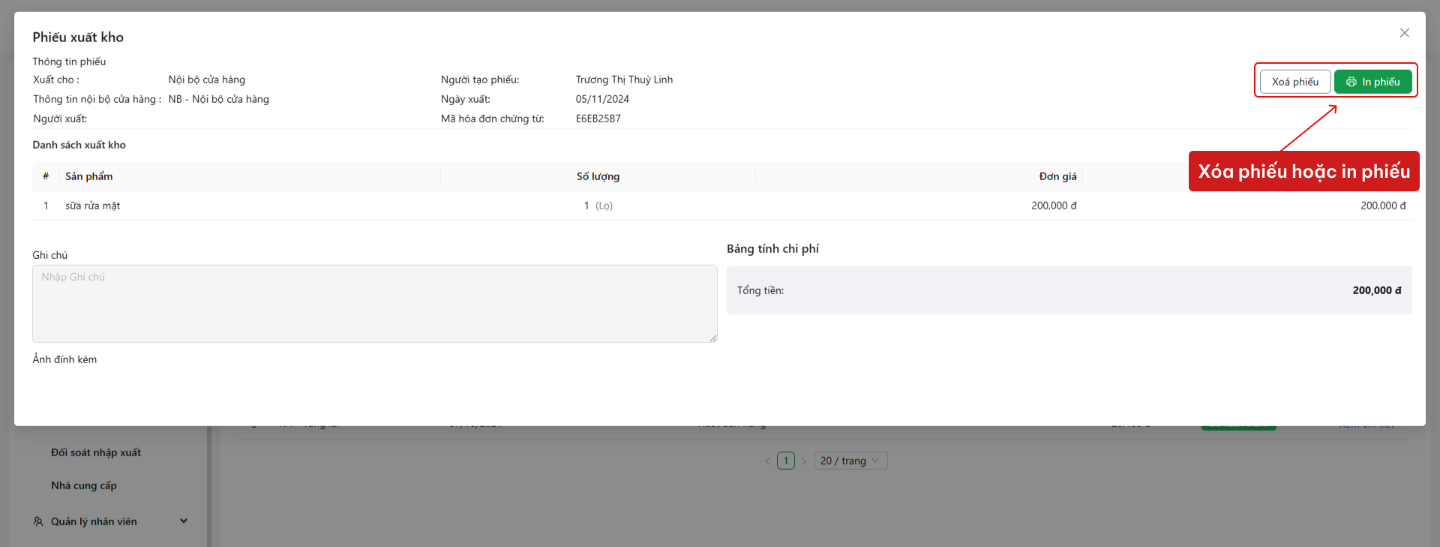Open the 20 / trang page-size dropdown
The image size is (1440, 547).
coord(850,461)
